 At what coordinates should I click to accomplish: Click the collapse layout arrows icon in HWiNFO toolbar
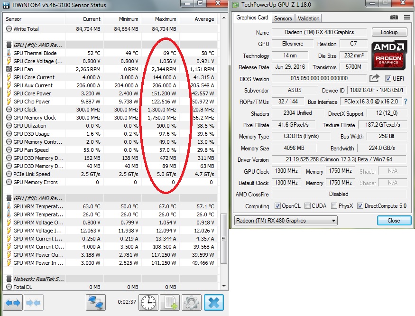tap(33, 303)
